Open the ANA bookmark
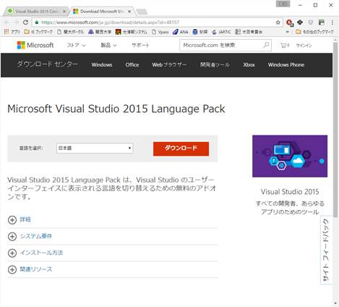339x307 pixels. 181,32
